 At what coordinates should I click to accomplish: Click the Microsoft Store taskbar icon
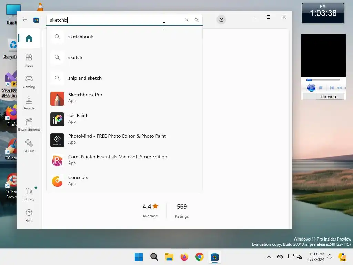pyautogui.click(x=214, y=257)
